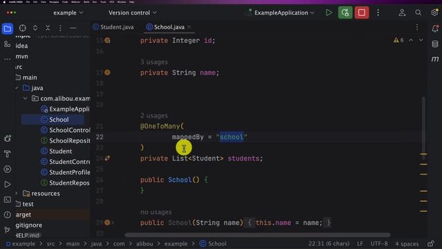The image size is (442, 249).
Task: Close the School.java tab
Action: [x=189, y=27]
